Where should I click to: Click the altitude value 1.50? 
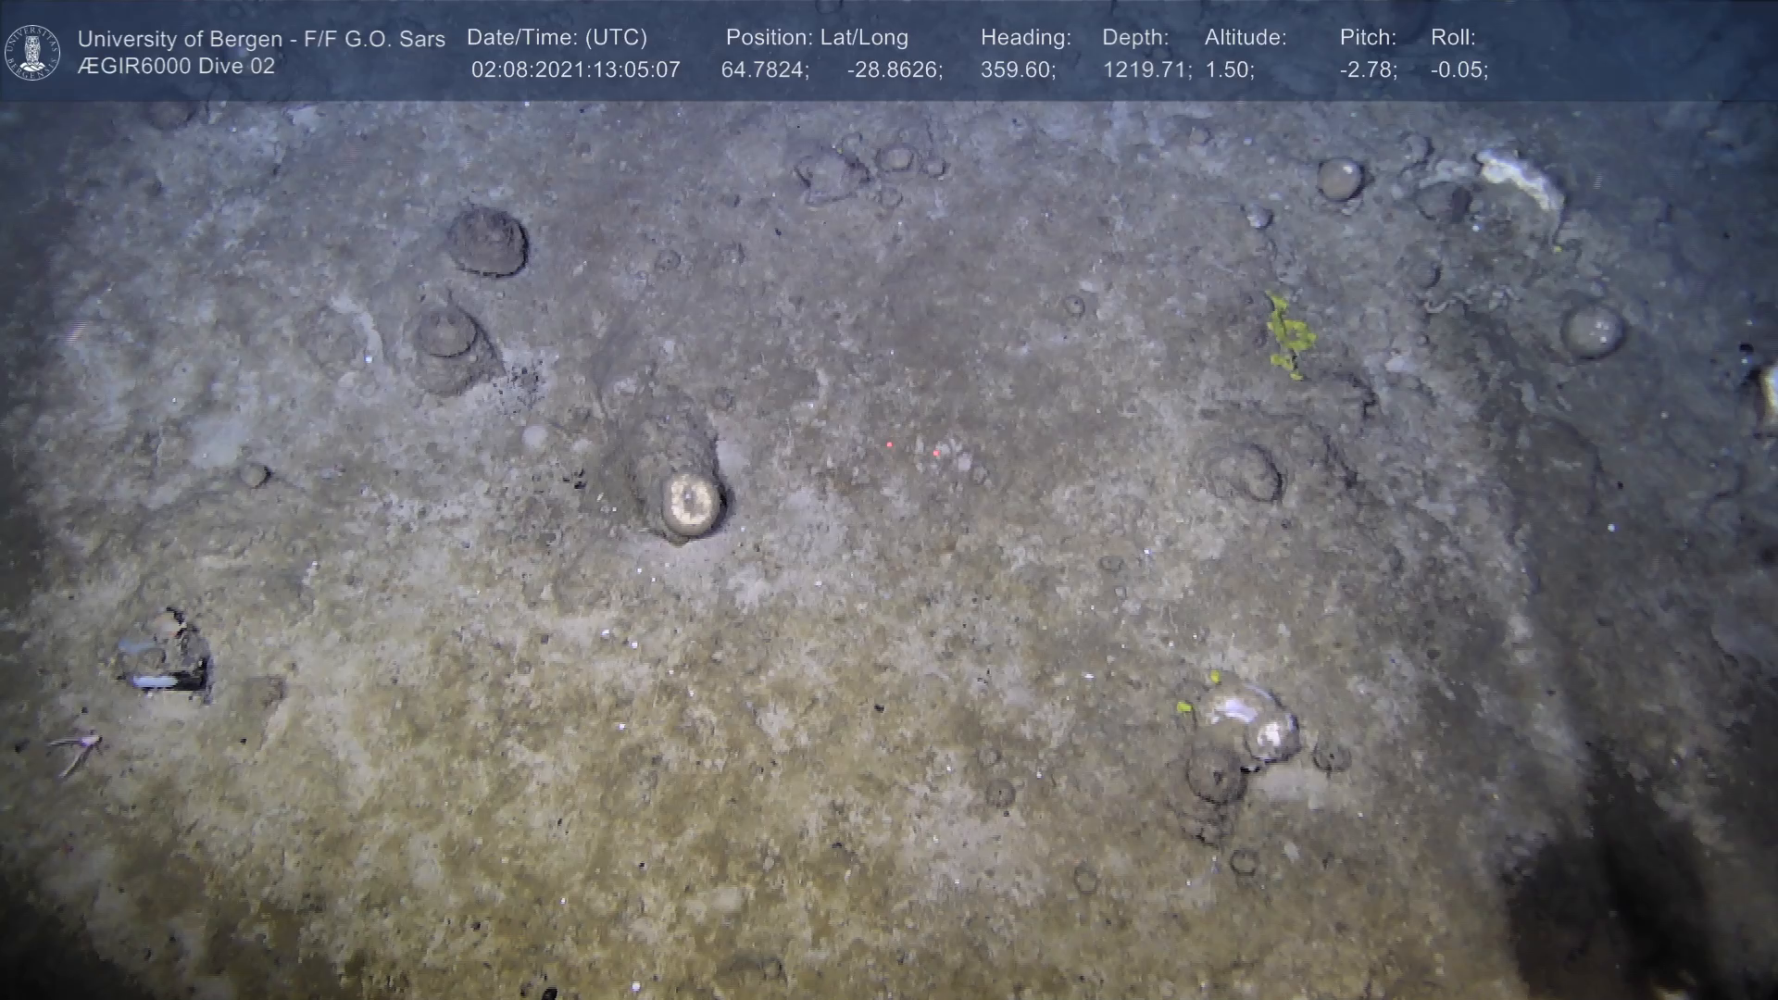1229,70
